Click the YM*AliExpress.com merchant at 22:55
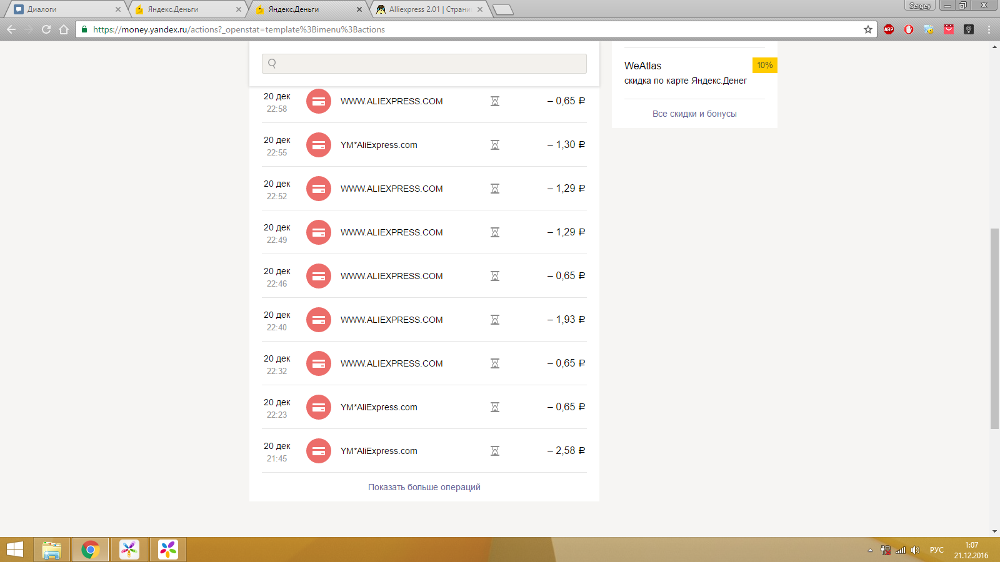This screenshot has width=1000, height=562. pos(379,145)
